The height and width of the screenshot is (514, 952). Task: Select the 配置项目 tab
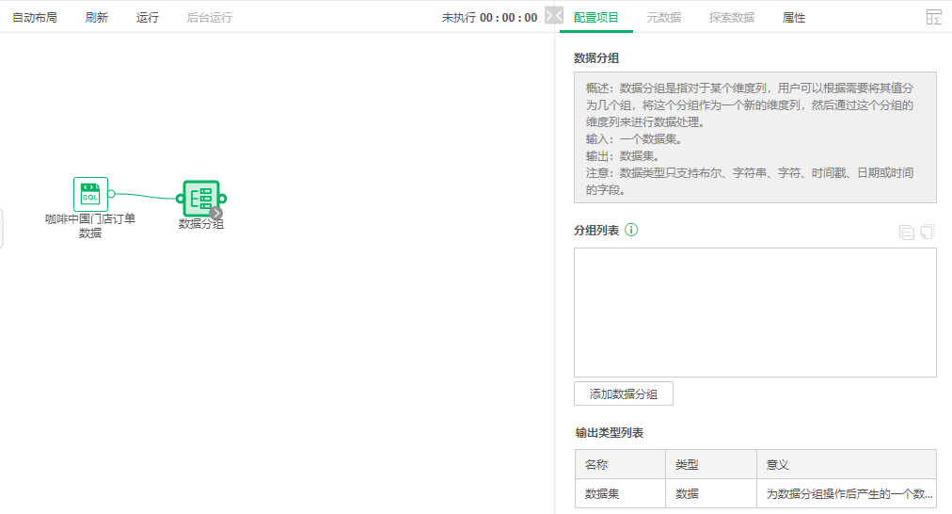point(596,18)
